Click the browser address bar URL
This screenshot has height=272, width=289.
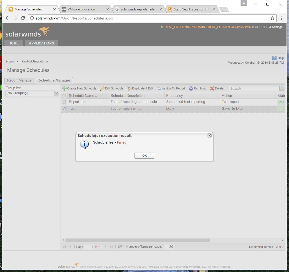tap(74, 18)
